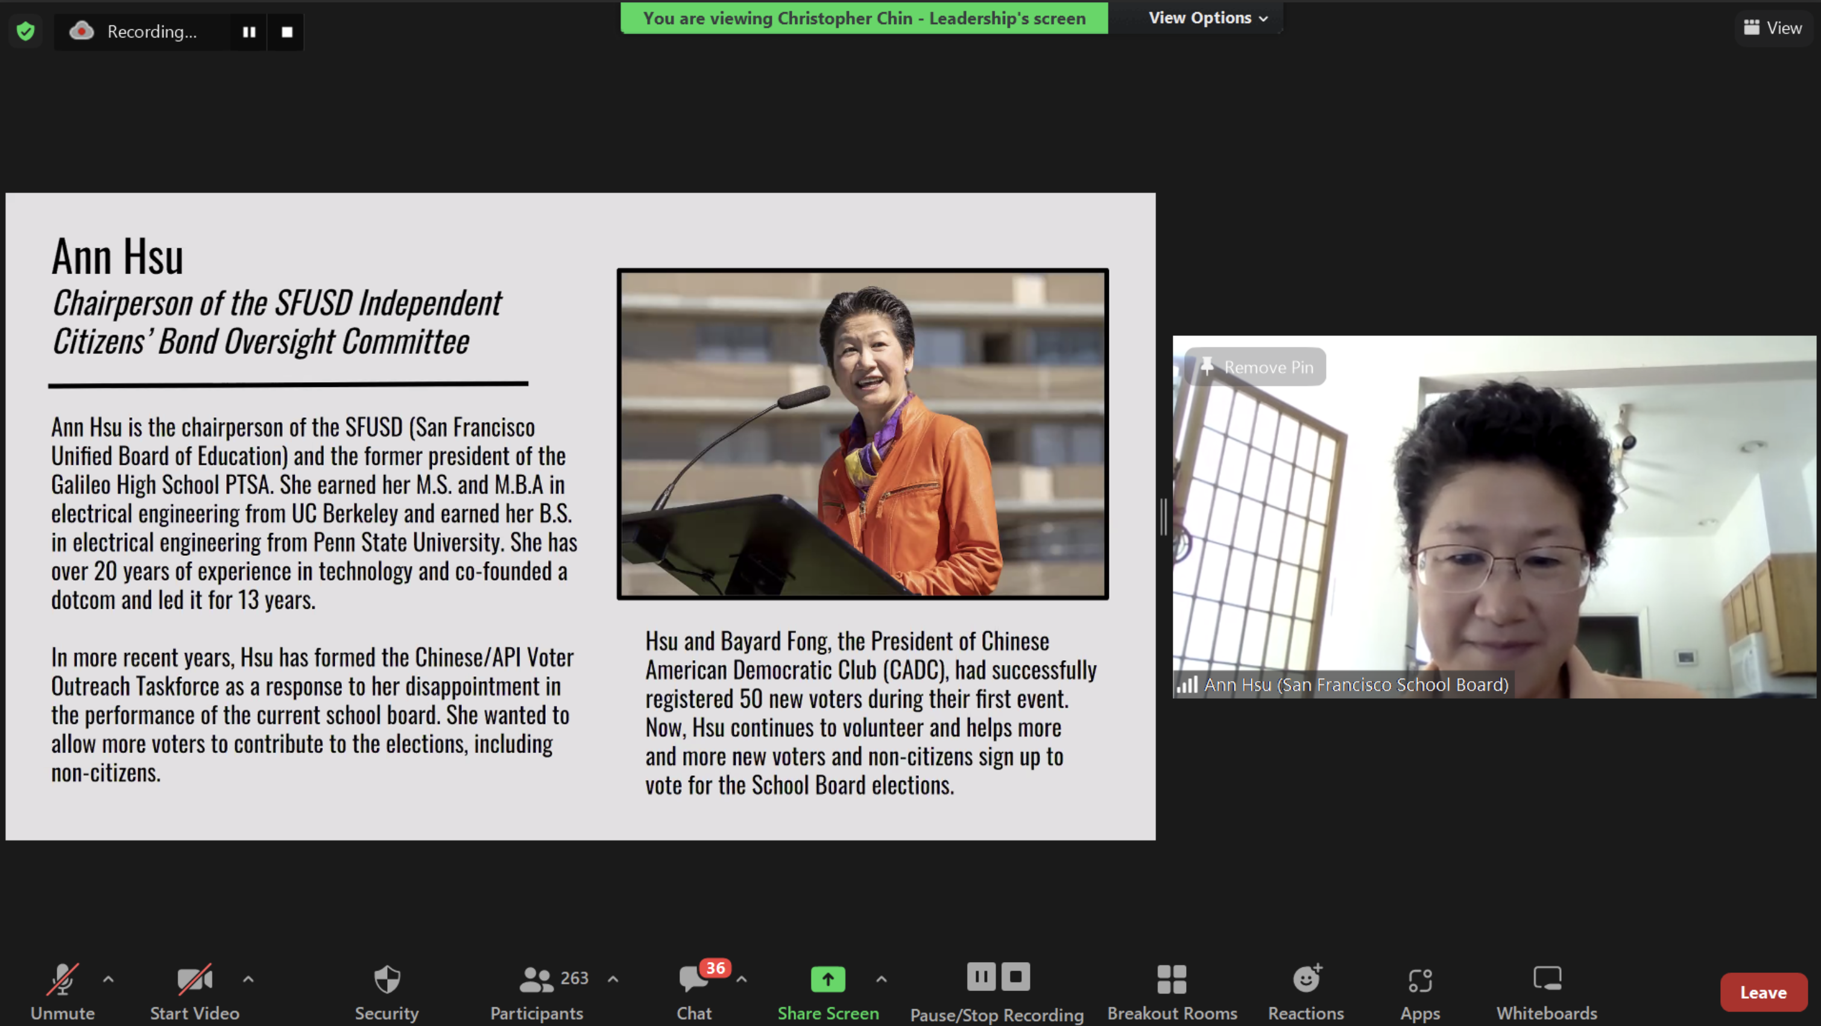
Task: Click the 'Ann Hsu' slide title
Action: [x=118, y=256]
